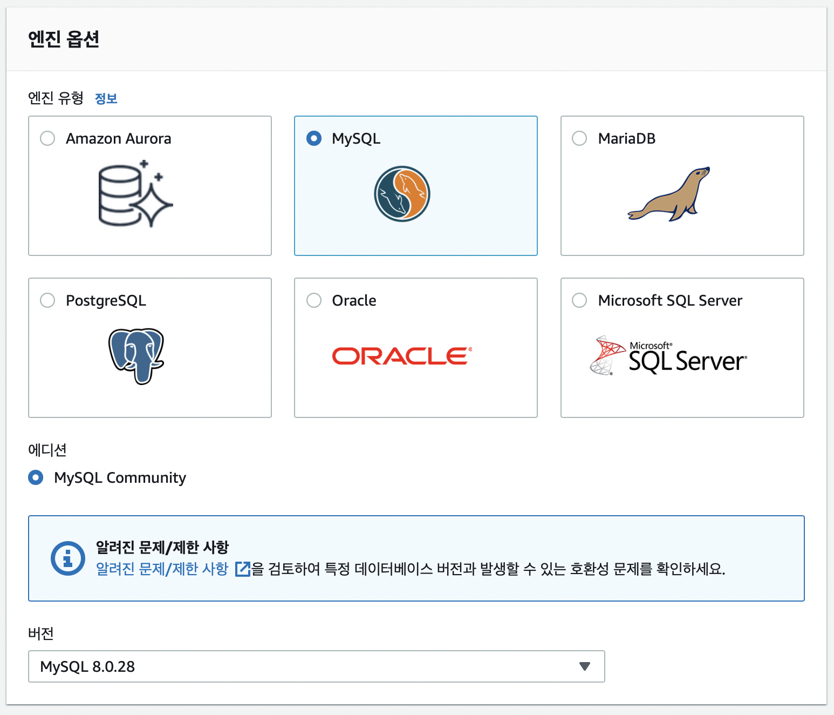This screenshot has height=715, width=834.
Task: Click the 에디션 label
Action: (47, 450)
